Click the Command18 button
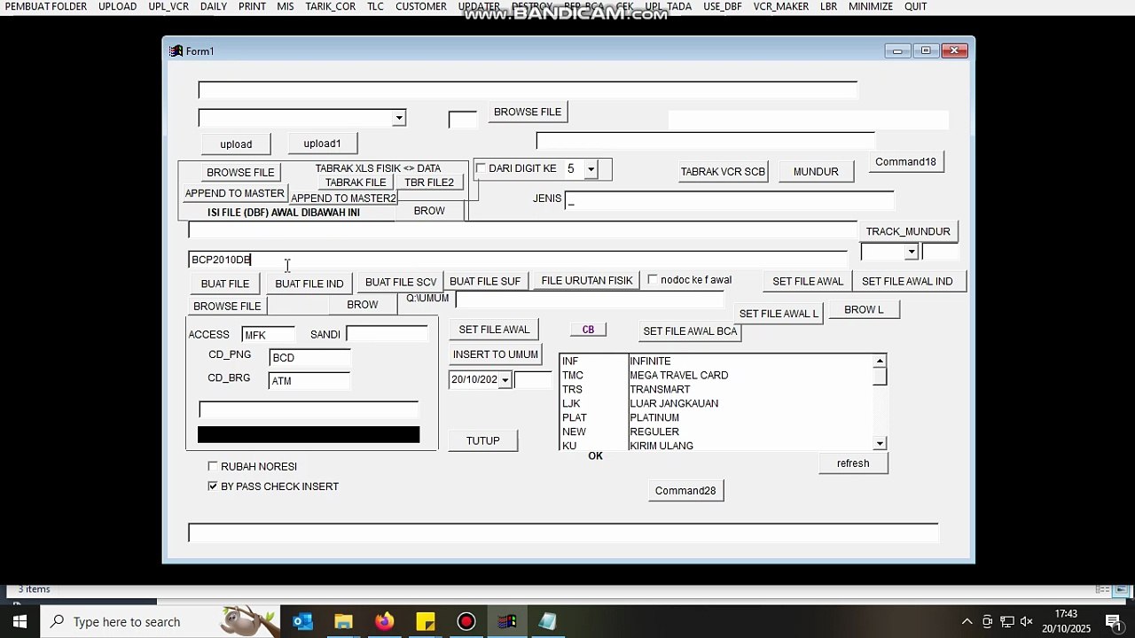Viewport: 1135px width, 638px height. coord(905,162)
